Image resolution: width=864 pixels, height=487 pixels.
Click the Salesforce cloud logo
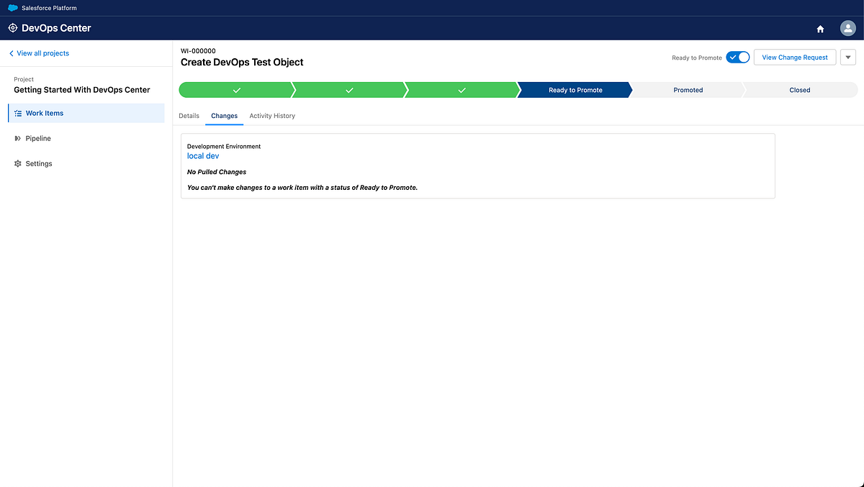click(x=12, y=7)
